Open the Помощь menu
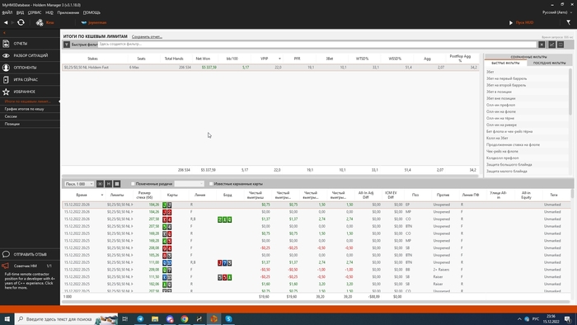The image size is (577, 325). pyautogui.click(x=91, y=12)
